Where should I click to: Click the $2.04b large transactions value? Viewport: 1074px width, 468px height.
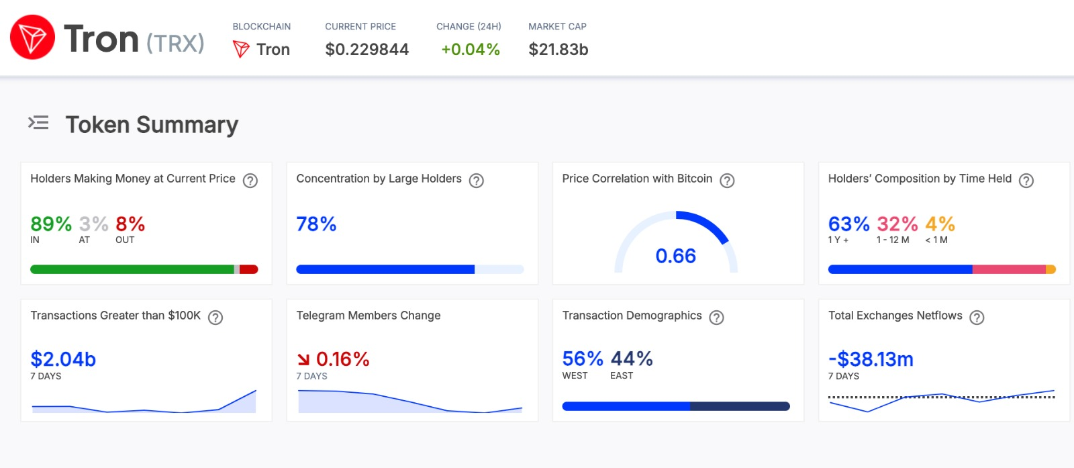63,360
